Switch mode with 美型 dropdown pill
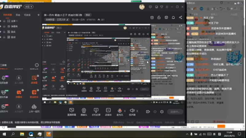The height and width of the screenshot is (138, 246). click(x=29, y=7)
